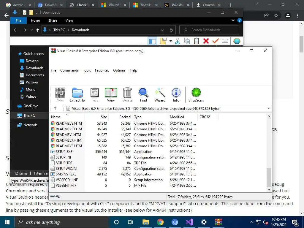Select Documents in Explorer navigation pane

pyautogui.click(x=32, y=75)
